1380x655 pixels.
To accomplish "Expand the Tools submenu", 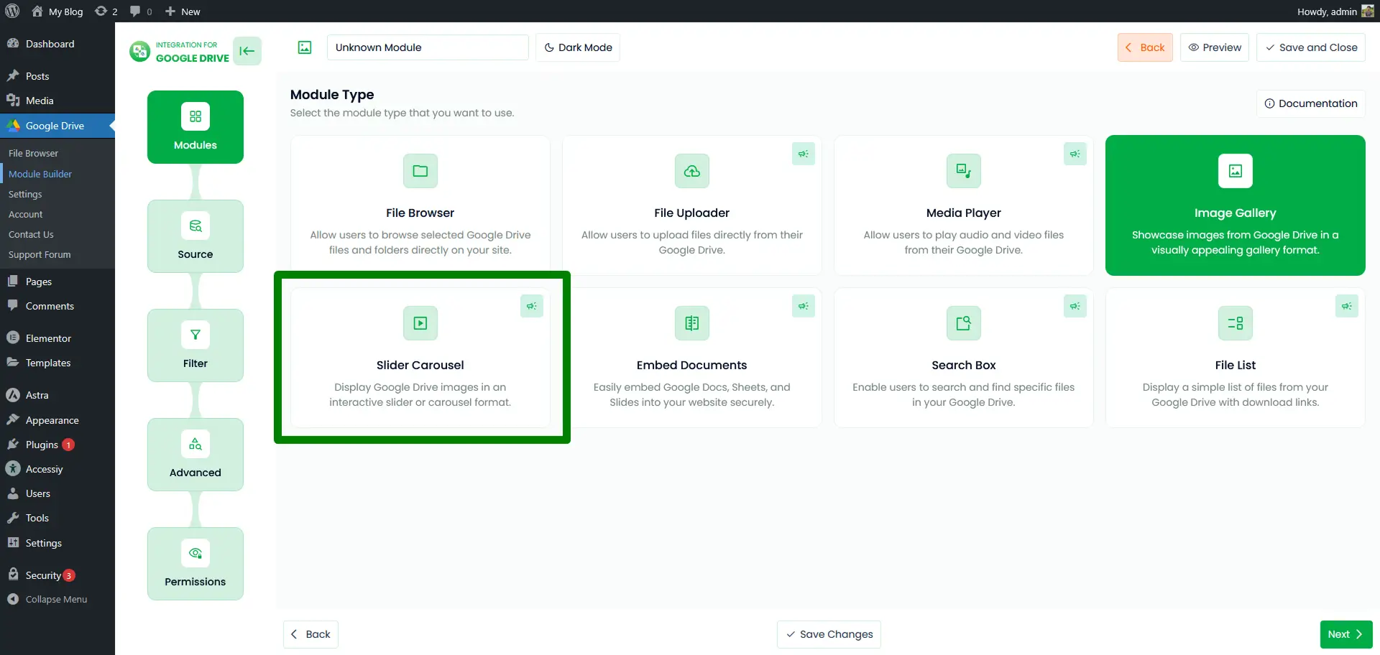I will 37,518.
